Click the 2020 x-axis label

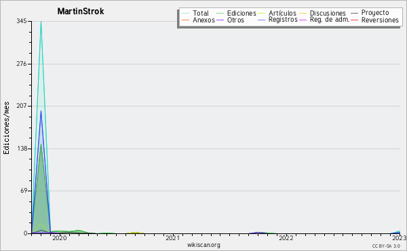point(60,238)
